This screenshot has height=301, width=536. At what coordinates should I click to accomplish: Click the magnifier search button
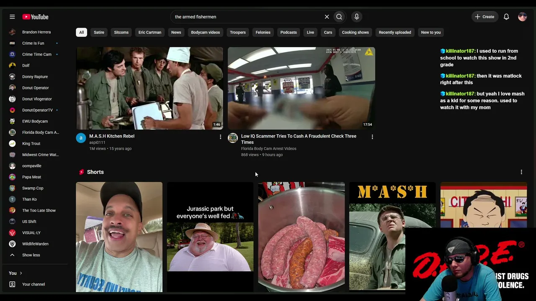point(339,17)
